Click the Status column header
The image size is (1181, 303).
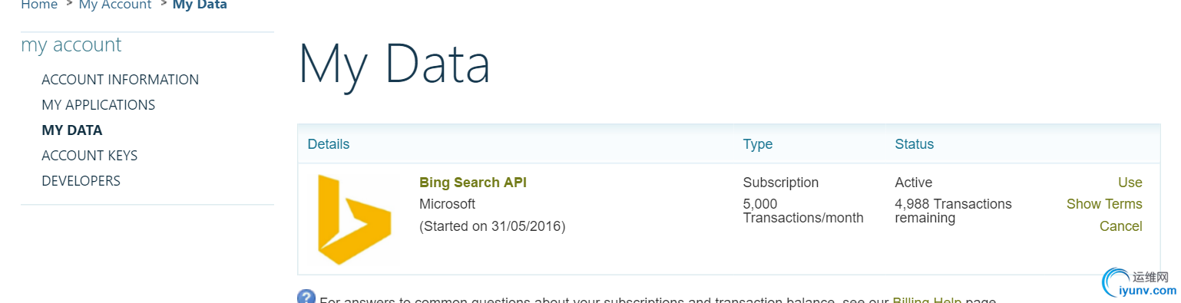(915, 144)
